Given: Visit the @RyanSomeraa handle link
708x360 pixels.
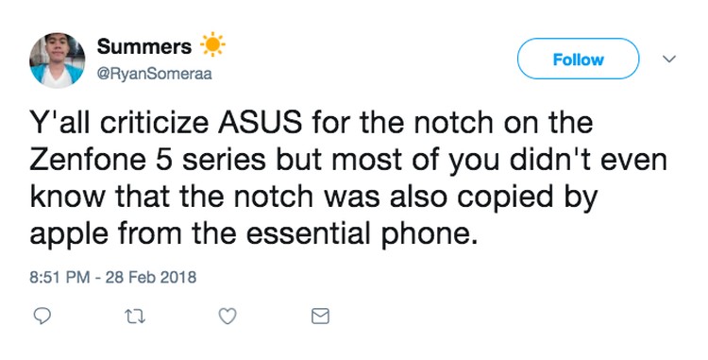Looking at the screenshot, I should click(154, 74).
